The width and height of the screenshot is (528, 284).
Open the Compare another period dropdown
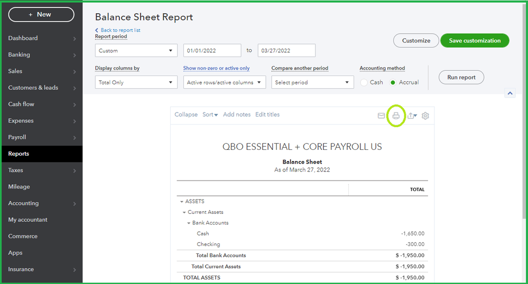click(312, 82)
